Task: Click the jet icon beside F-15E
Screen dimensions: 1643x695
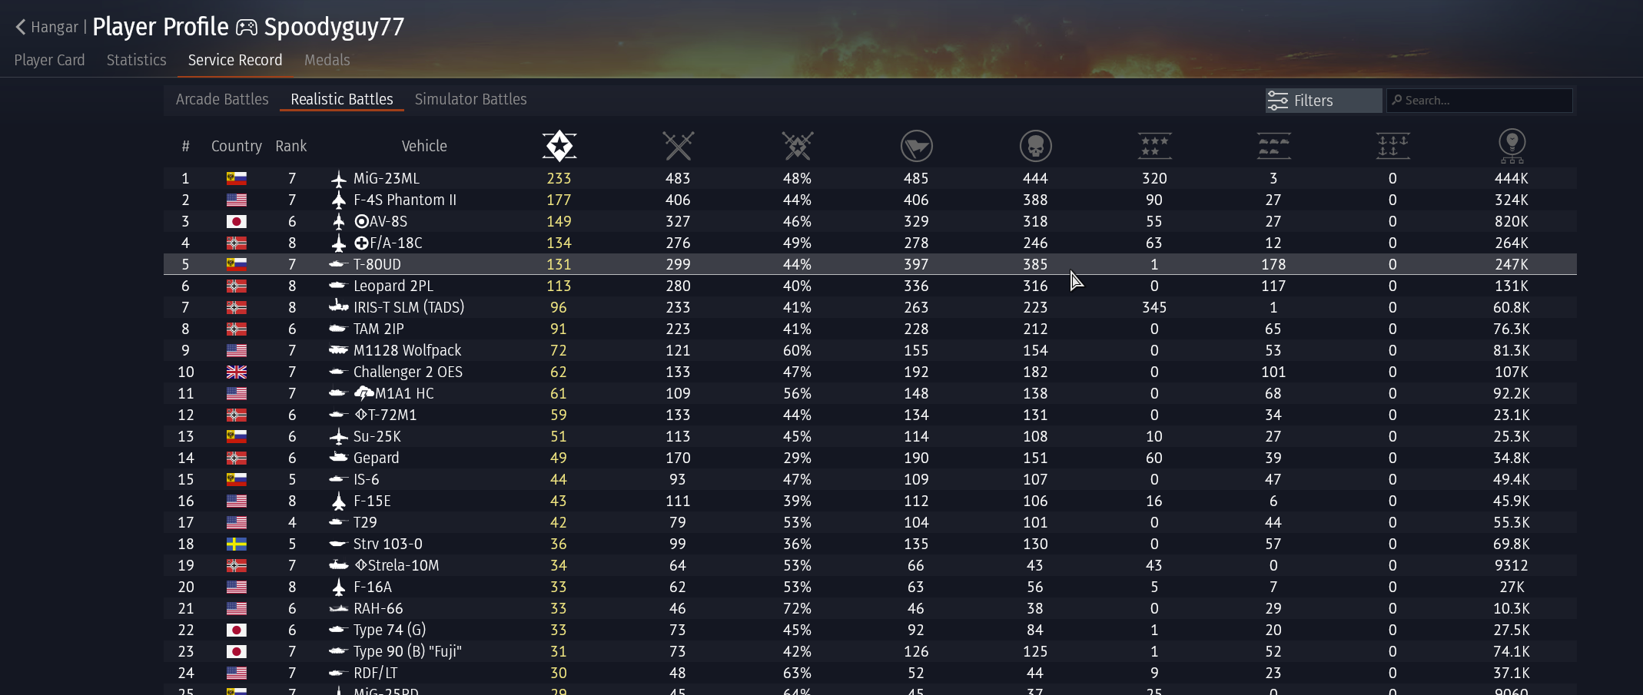Action: click(x=339, y=501)
